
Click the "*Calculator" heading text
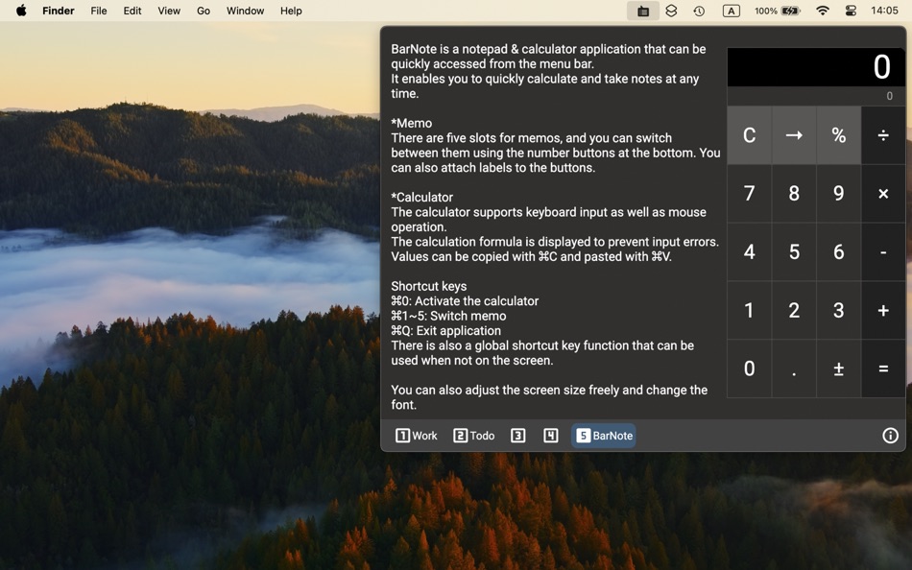(421, 197)
